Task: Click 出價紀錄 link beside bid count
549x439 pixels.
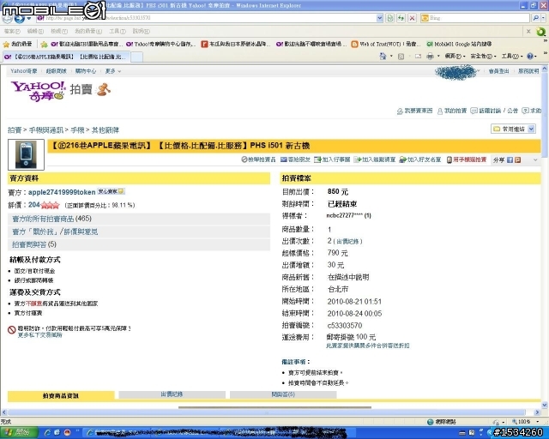Action: 347,242
